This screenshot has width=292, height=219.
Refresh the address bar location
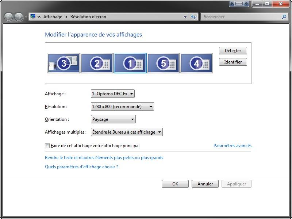click(193, 17)
